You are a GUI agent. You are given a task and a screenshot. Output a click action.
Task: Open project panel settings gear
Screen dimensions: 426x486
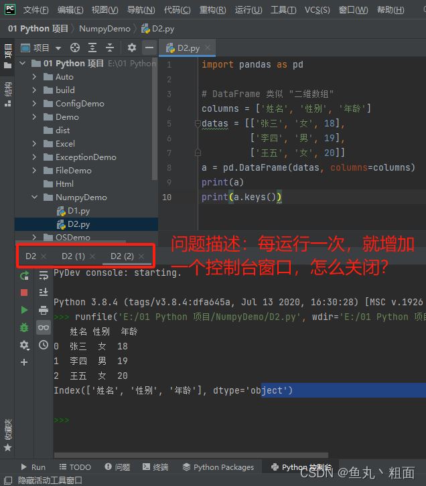pos(132,48)
